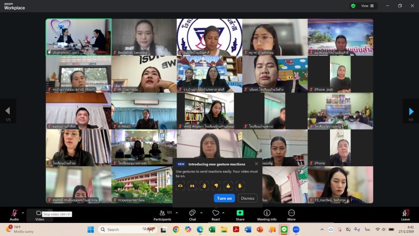Turn on gesture reactions
This screenshot has width=419, height=236.
click(x=224, y=198)
